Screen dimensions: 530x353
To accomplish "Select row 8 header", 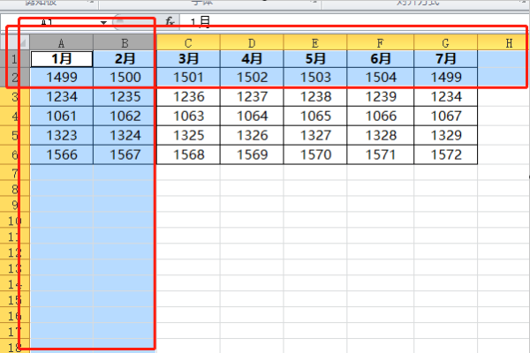I will coord(15,189).
